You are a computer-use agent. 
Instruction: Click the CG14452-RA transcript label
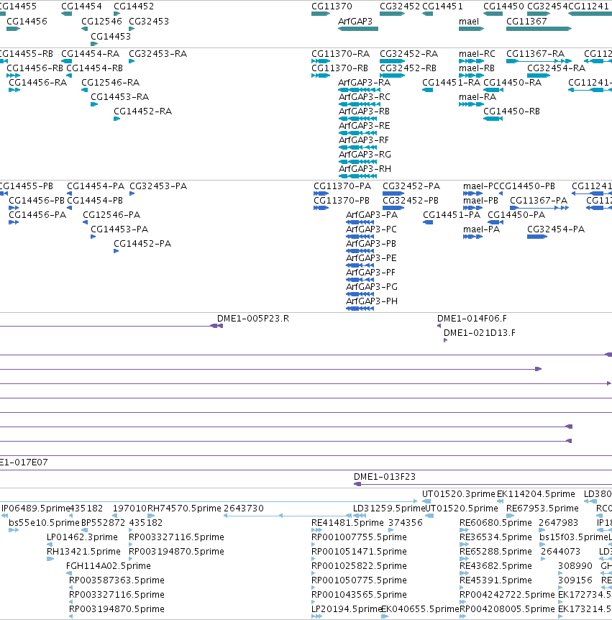point(143,111)
